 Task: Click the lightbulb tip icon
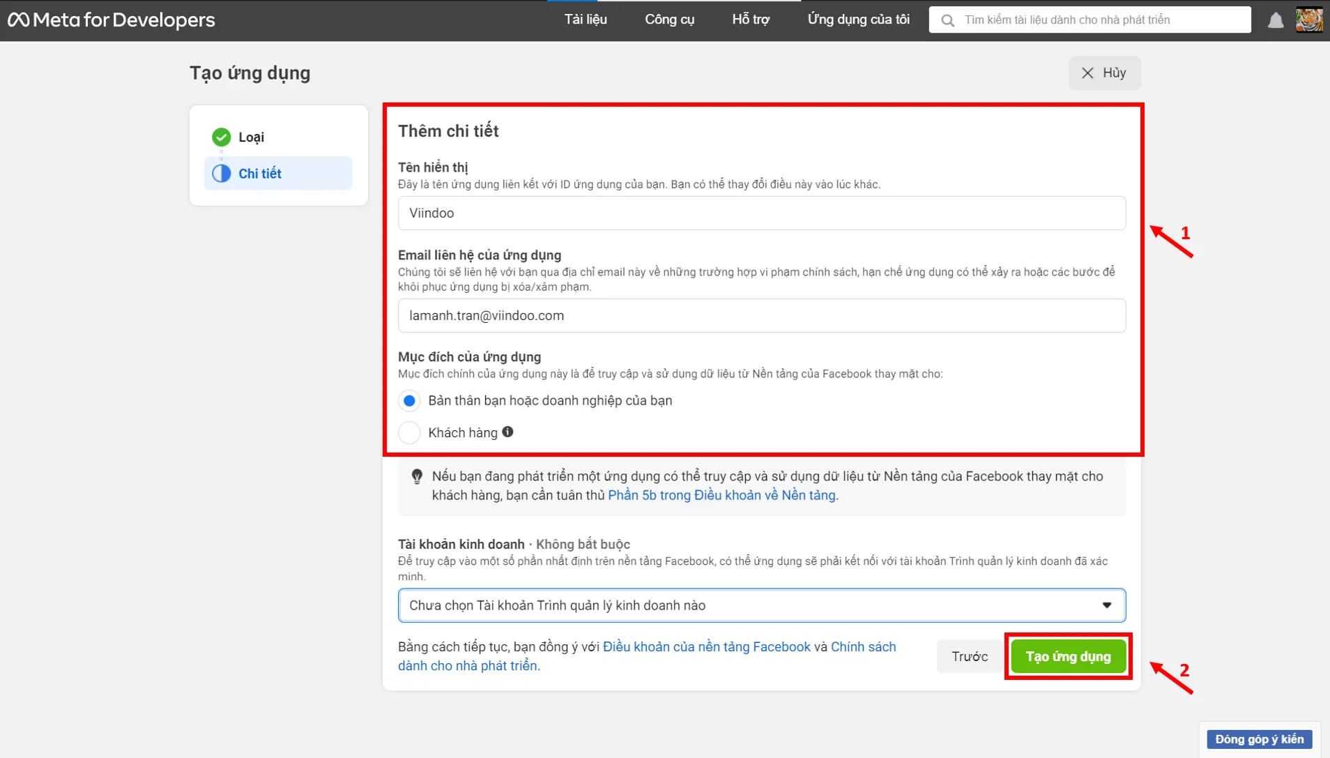[417, 476]
